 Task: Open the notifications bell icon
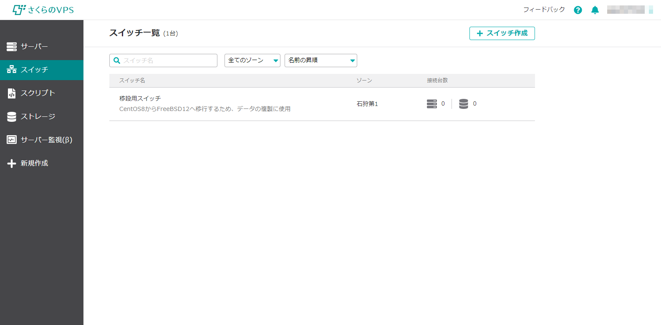pyautogui.click(x=595, y=10)
